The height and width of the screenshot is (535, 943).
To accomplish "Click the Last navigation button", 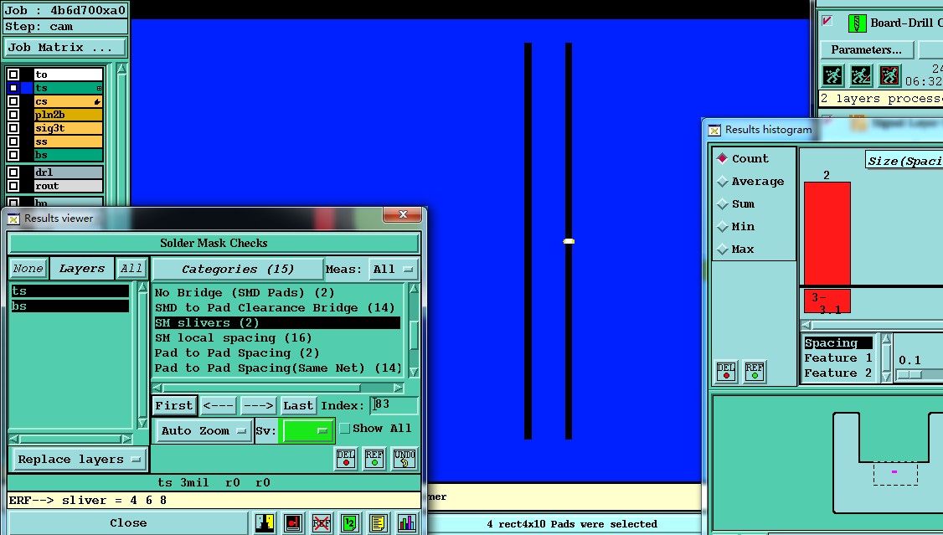I will pyautogui.click(x=298, y=406).
